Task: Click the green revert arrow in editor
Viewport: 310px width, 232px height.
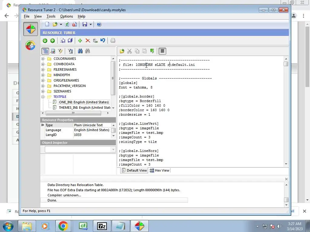Action: tap(152, 51)
